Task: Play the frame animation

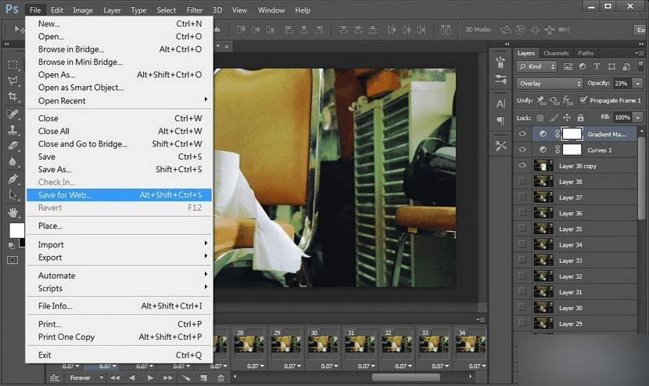Action: point(150,377)
